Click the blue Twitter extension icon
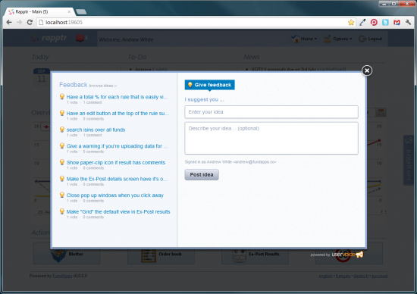Viewport: 417px width, 294px height. coord(385,22)
